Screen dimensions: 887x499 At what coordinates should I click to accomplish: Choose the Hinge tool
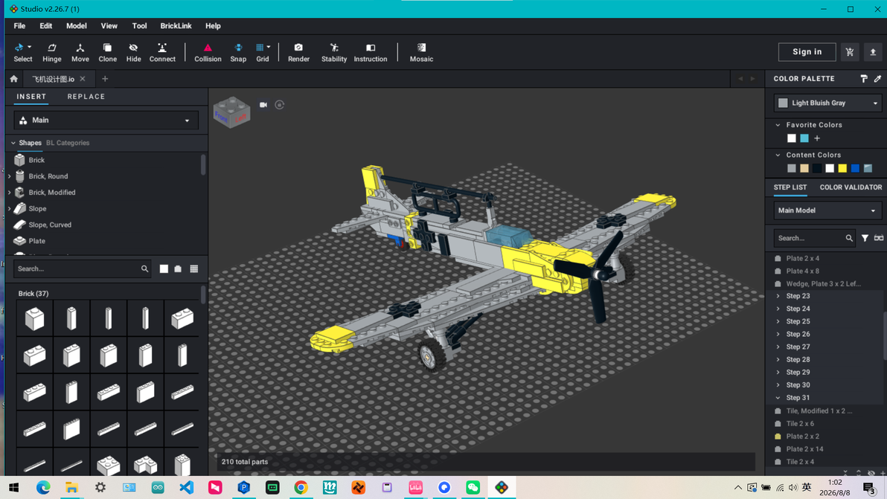(51, 53)
